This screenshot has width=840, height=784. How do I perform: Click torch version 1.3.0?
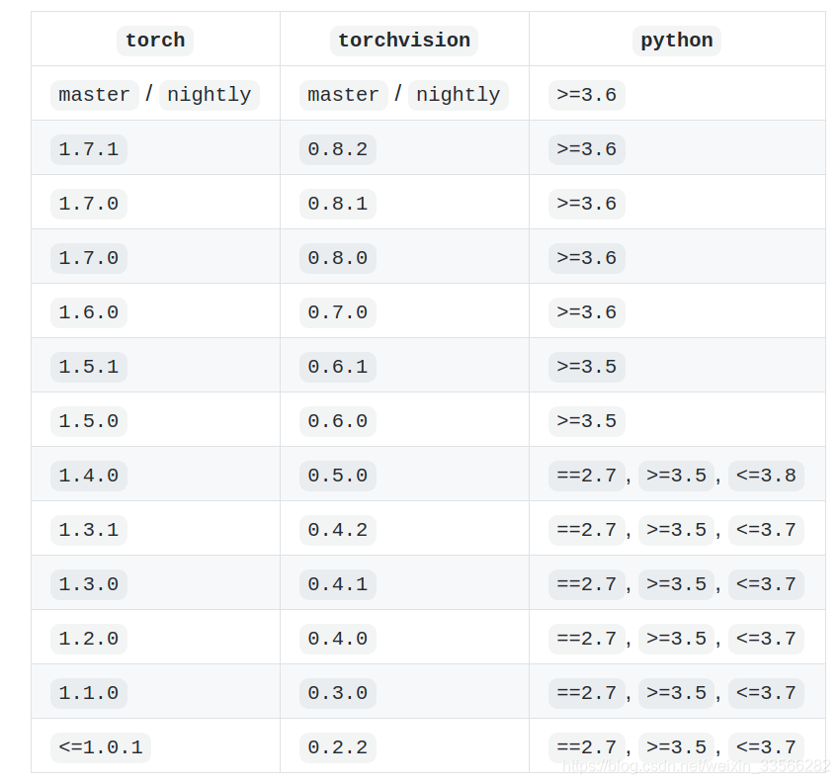(88, 584)
